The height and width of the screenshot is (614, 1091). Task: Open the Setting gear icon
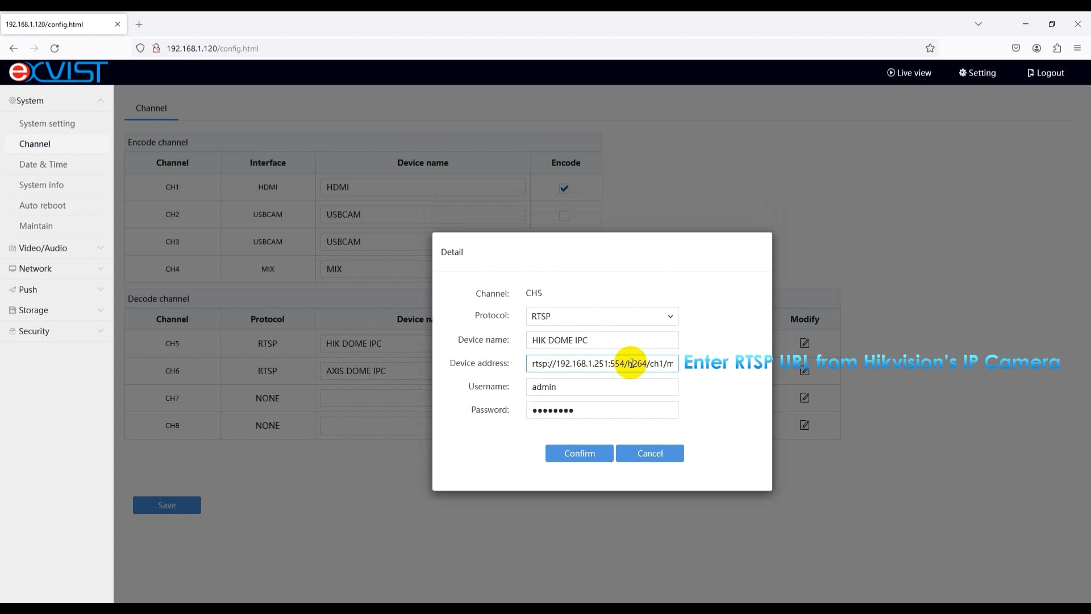click(963, 73)
